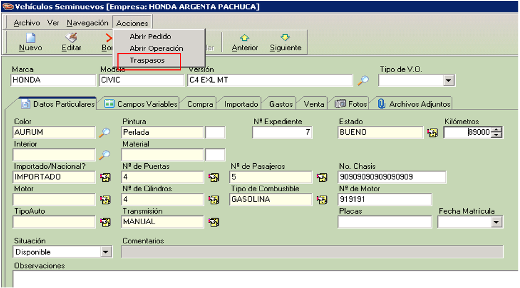Open lookup icon beside Importado/Nacional field
The image size is (520, 288).
105,177
